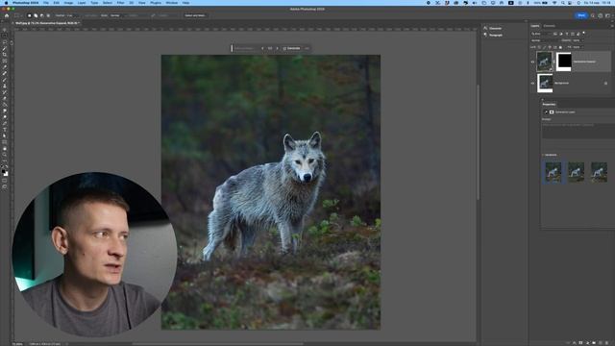Select the Pen tool
Viewport: 615px width, 346px height.
(5, 124)
